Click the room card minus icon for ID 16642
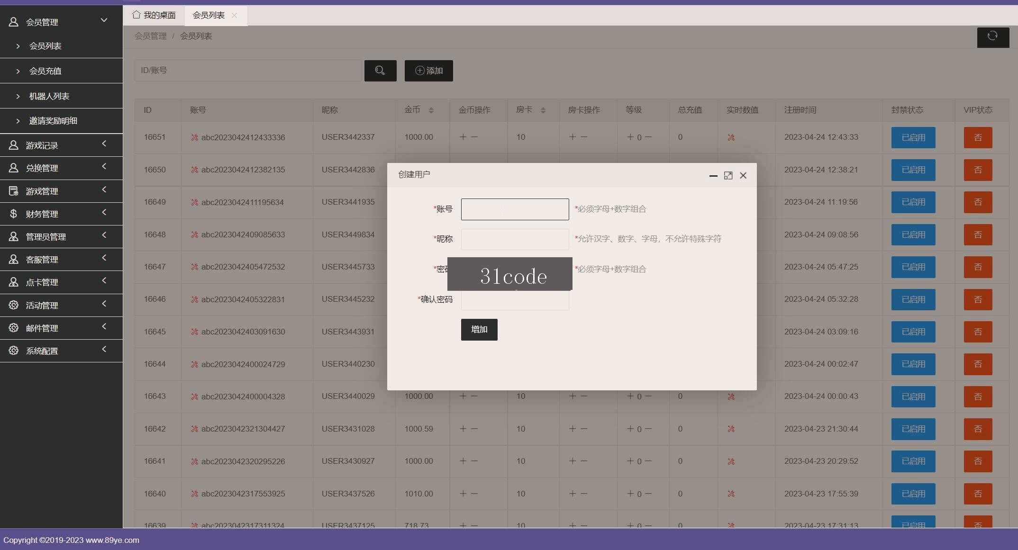Screen dimensions: 1018x550 584,429
